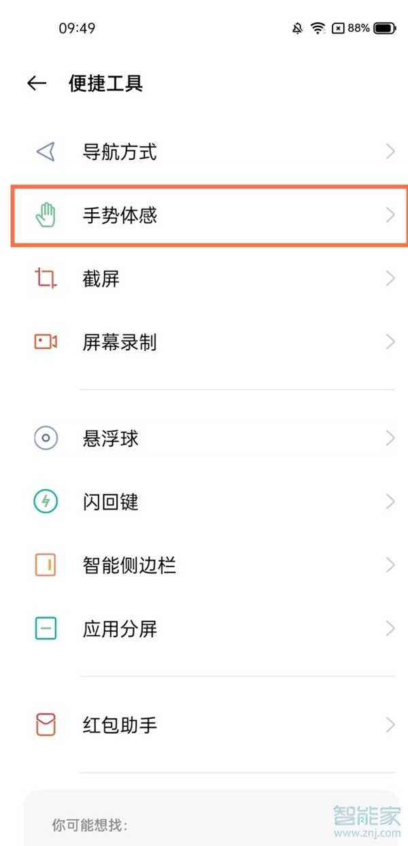Tap the battery indicator in status bar
The image size is (408, 846).
384,29
